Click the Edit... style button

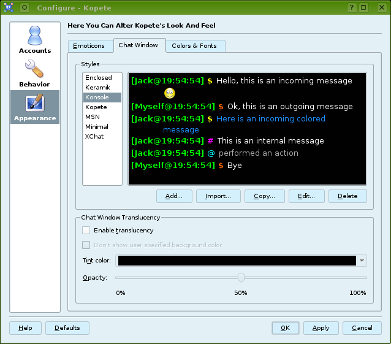[306, 196]
